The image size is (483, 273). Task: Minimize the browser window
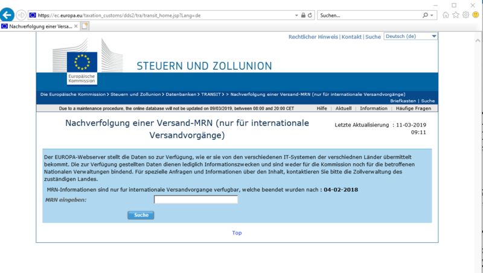click(435, 5)
